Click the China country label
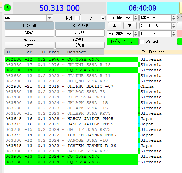 click(147, 86)
